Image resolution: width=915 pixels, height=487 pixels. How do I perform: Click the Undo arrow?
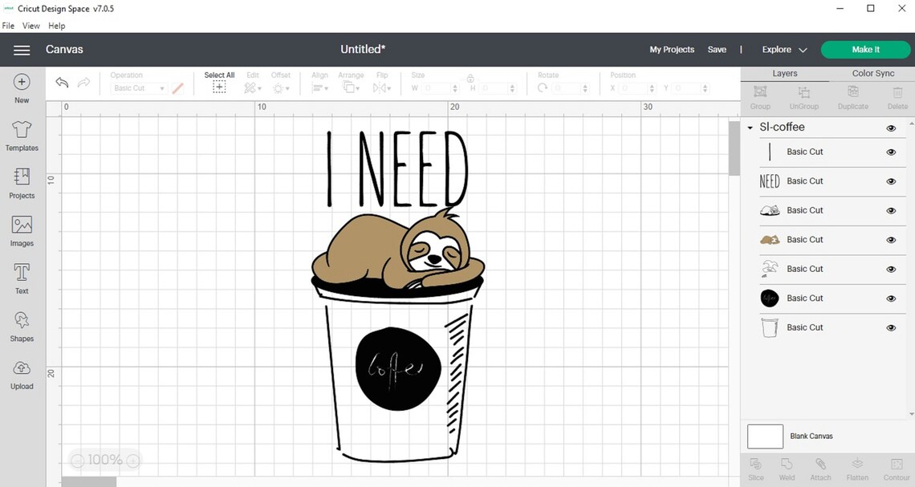(x=62, y=83)
